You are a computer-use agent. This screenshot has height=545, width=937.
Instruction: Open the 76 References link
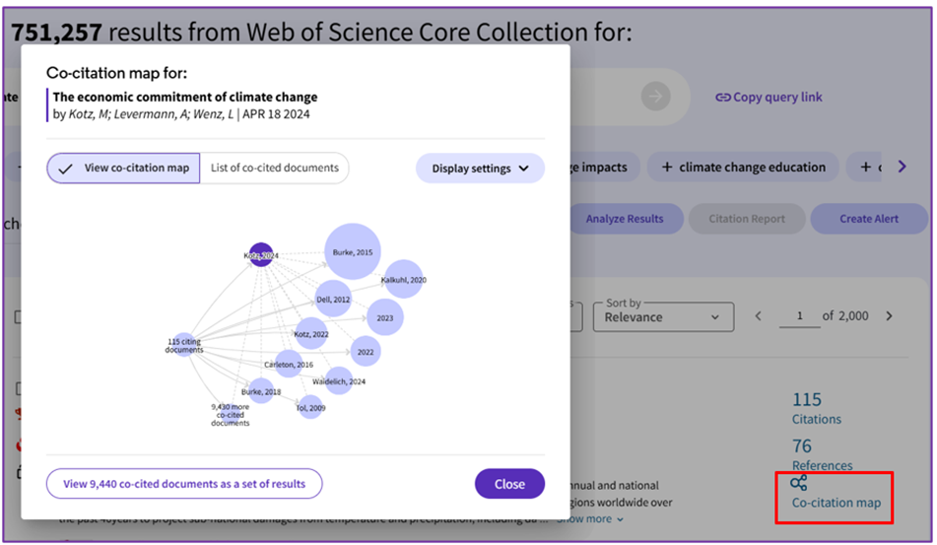point(802,446)
